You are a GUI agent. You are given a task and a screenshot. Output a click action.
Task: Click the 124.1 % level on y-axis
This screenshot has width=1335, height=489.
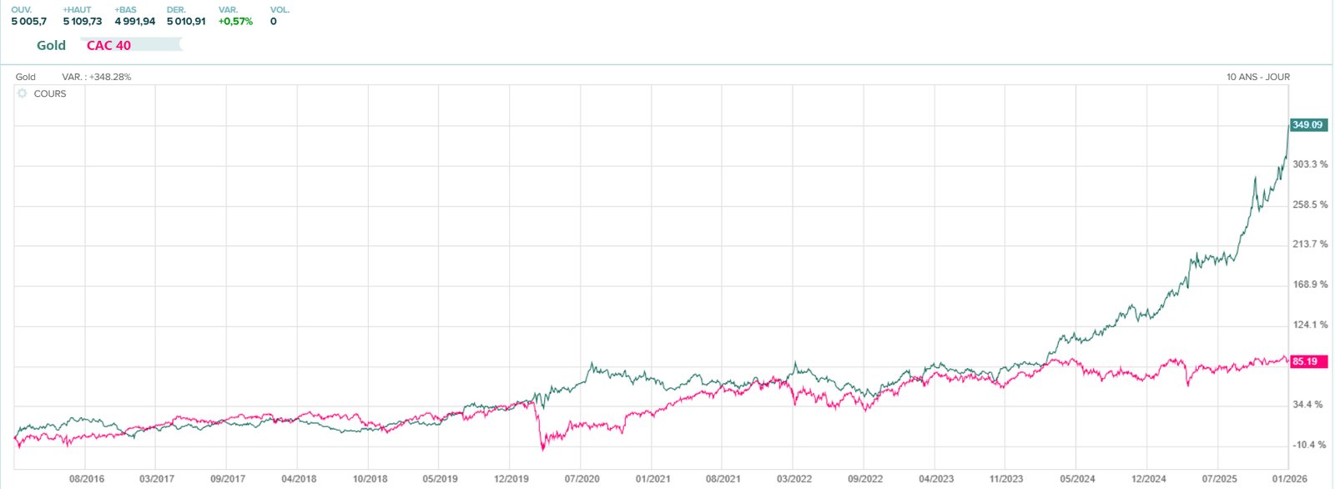coord(1310,325)
